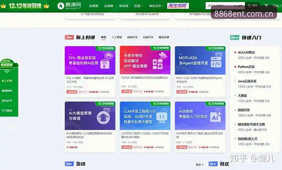The width and height of the screenshot is (282, 170).
Task: Jump to 慕课榜单 via left sidebar
Action: pos(7,91)
